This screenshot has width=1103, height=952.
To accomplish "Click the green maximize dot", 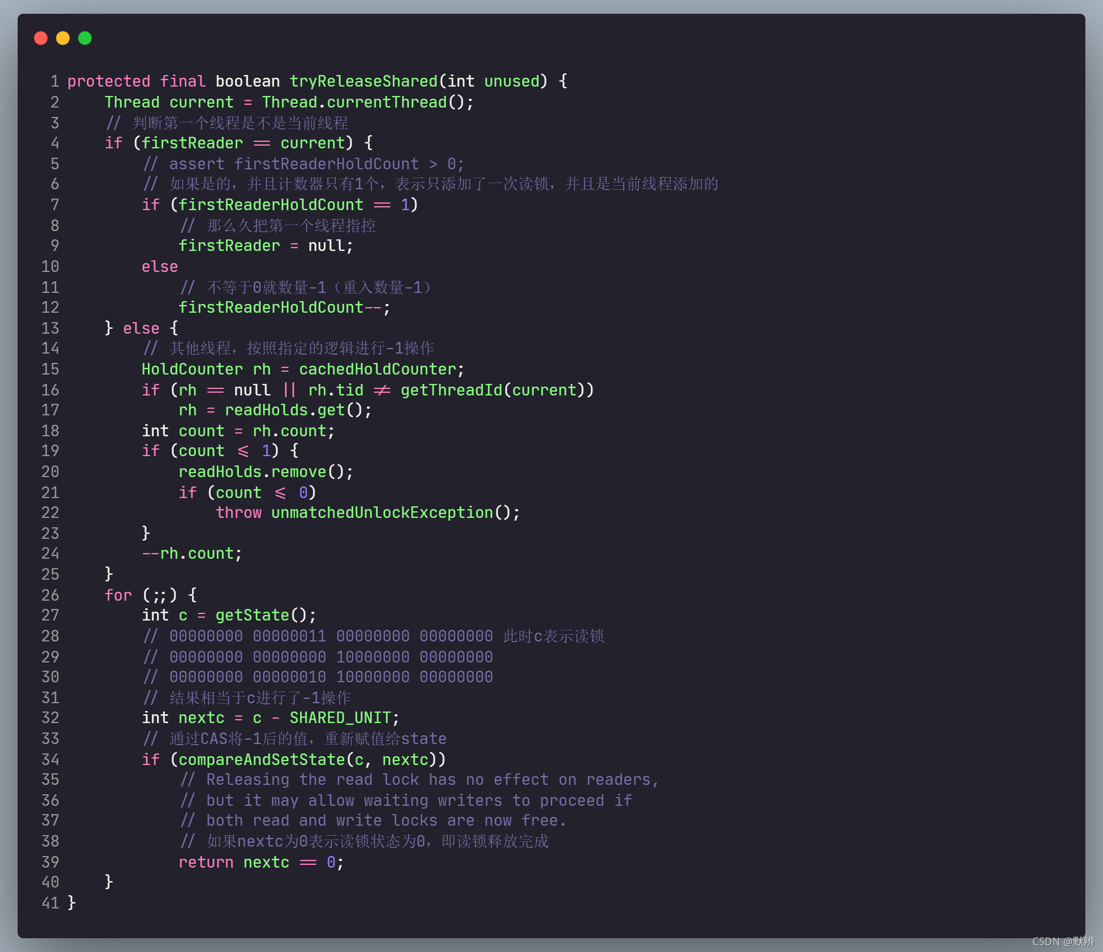I will tap(85, 38).
